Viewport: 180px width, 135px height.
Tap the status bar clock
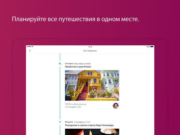[x=90, y=47]
